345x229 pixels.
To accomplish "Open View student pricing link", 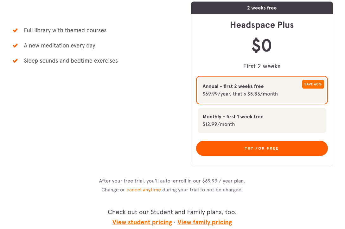I will (x=142, y=222).
